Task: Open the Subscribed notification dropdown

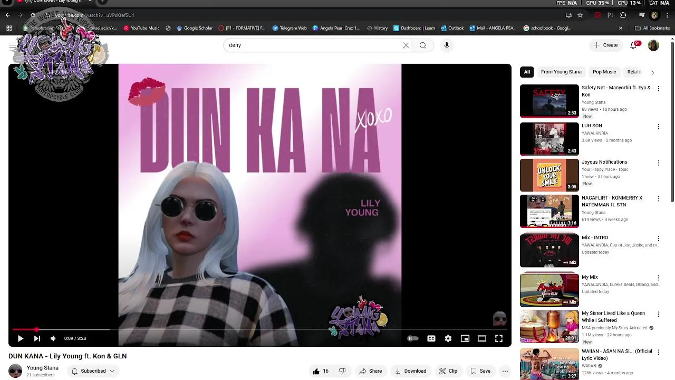Action: coord(93,371)
